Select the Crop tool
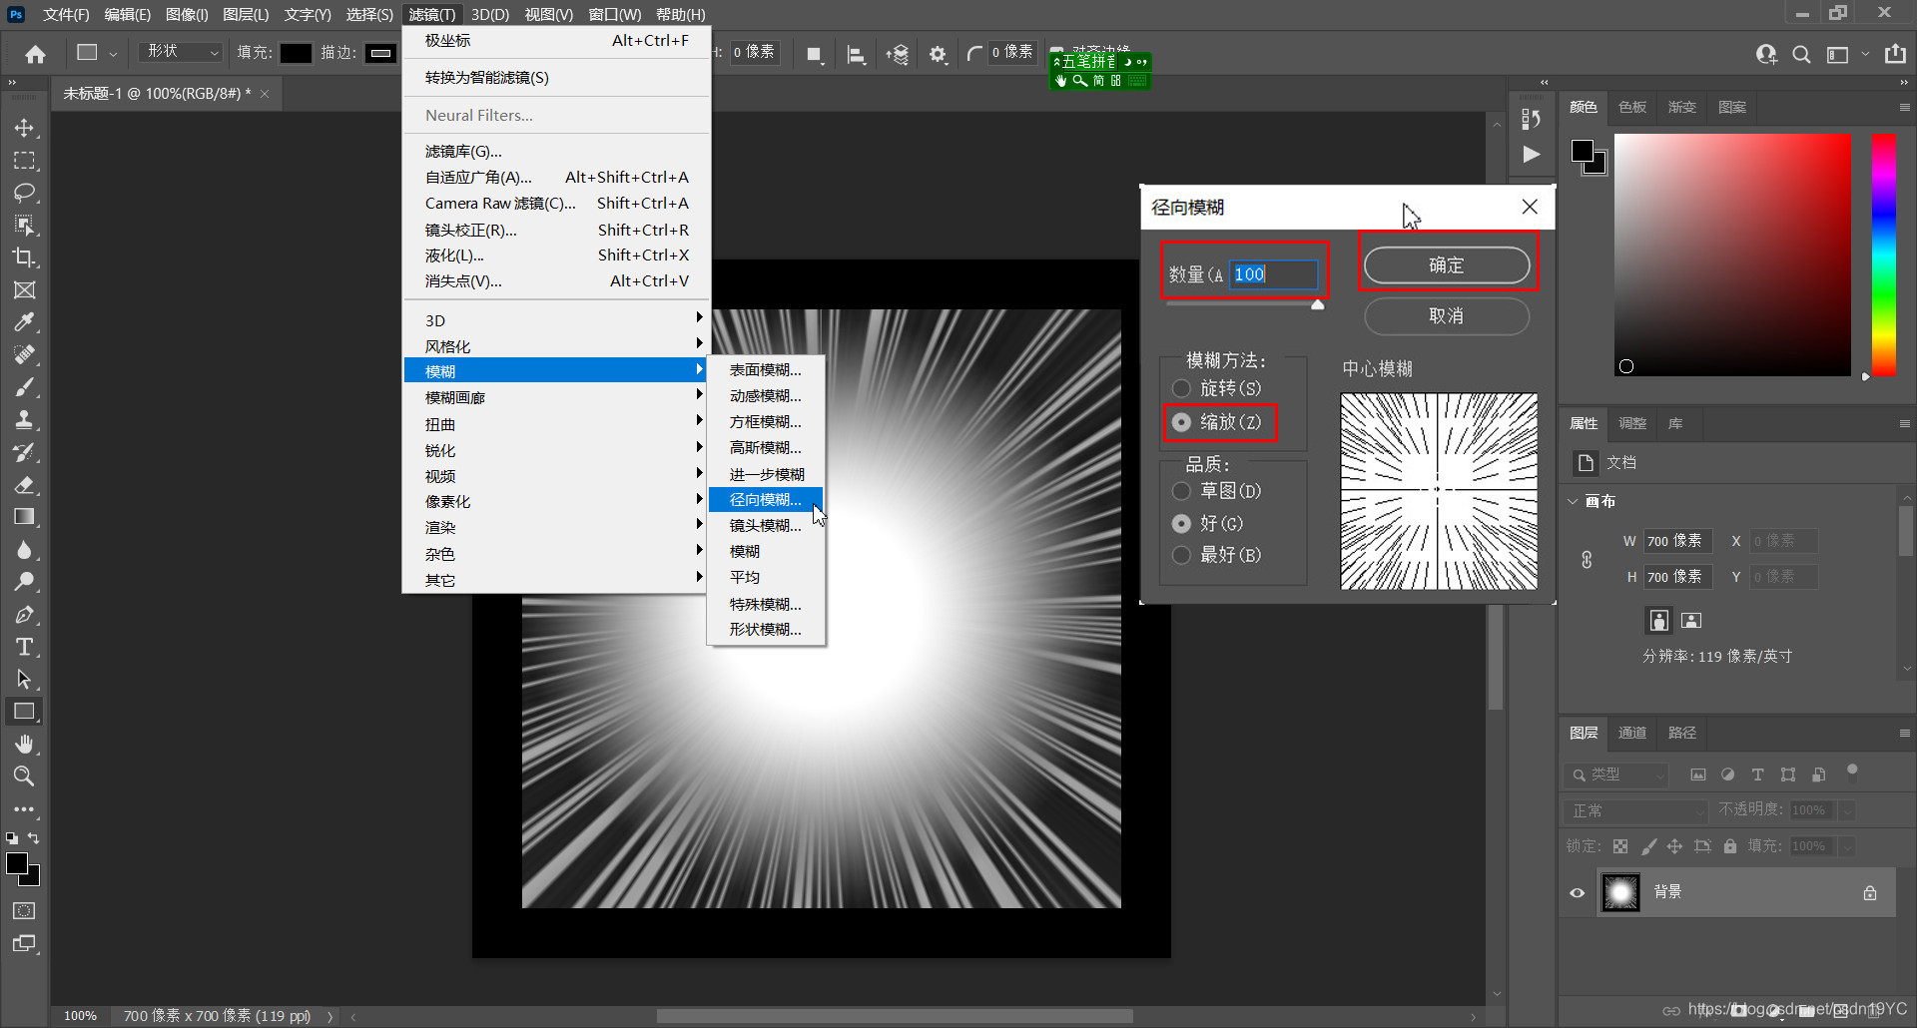Image resolution: width=1917 pixels, height=1028 pixels. [x=24, y=257]
